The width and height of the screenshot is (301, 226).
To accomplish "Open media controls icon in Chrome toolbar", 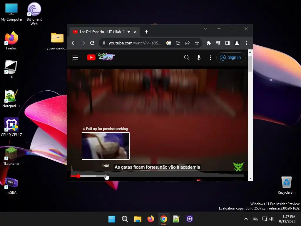I will (x=218, y=43).
